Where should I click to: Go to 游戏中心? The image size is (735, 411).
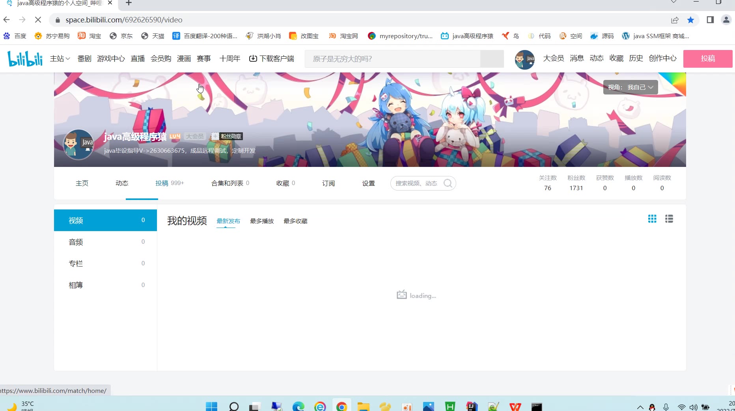(x=111, y=59)
